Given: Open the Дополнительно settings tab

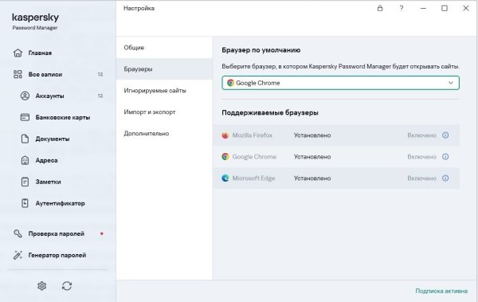Looking at the screenshot, I should coord(164,133).
